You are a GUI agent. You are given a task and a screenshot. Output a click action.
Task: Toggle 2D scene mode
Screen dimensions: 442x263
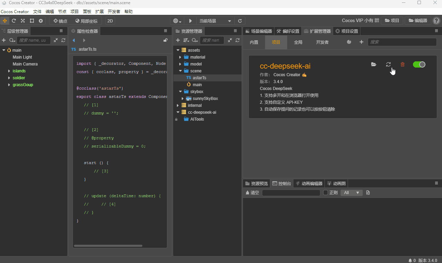pyautogui.click(x=110, y=21)
